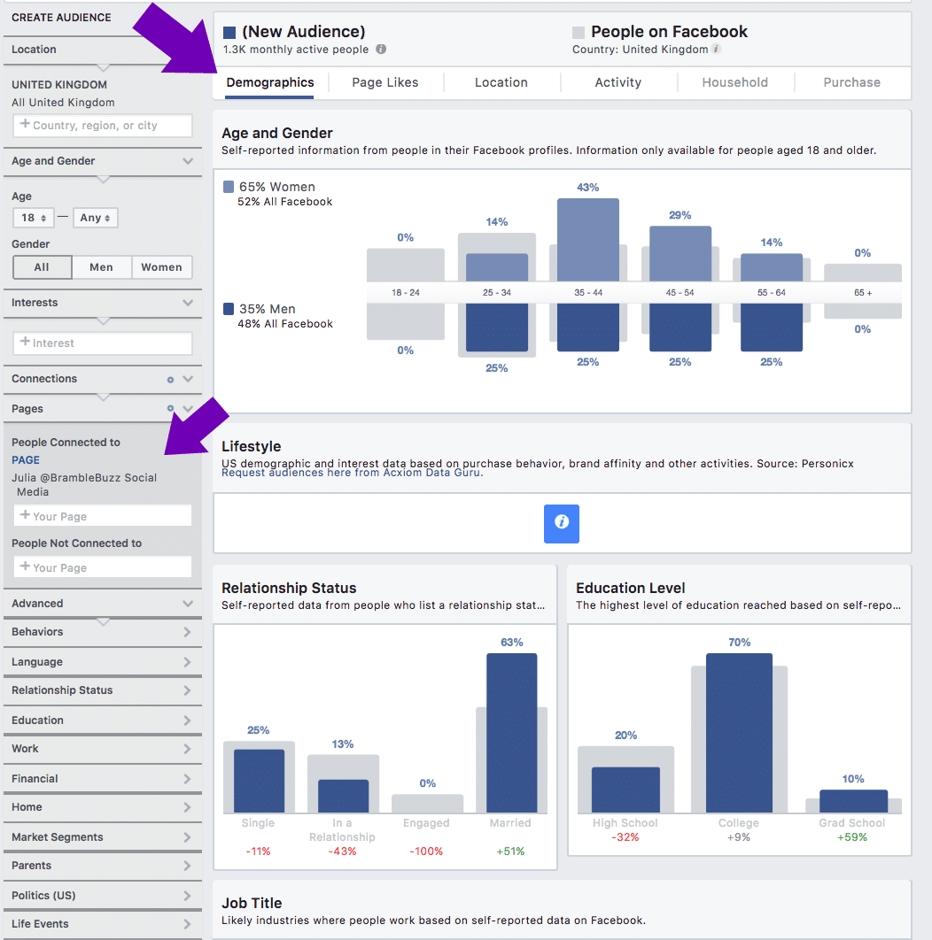Click Your Page field under People Connected to
The width and height of the screenshot is (932, 940).
tap(103, 516)
